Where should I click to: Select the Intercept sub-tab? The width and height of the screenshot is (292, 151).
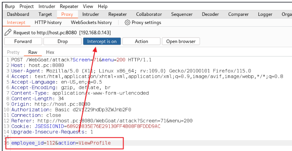(x=16, y=23)
